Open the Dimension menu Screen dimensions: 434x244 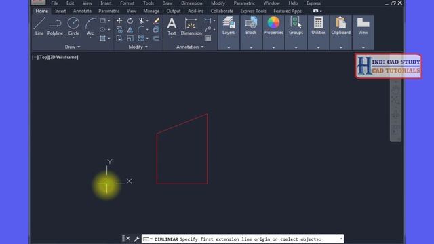(191, 3)
